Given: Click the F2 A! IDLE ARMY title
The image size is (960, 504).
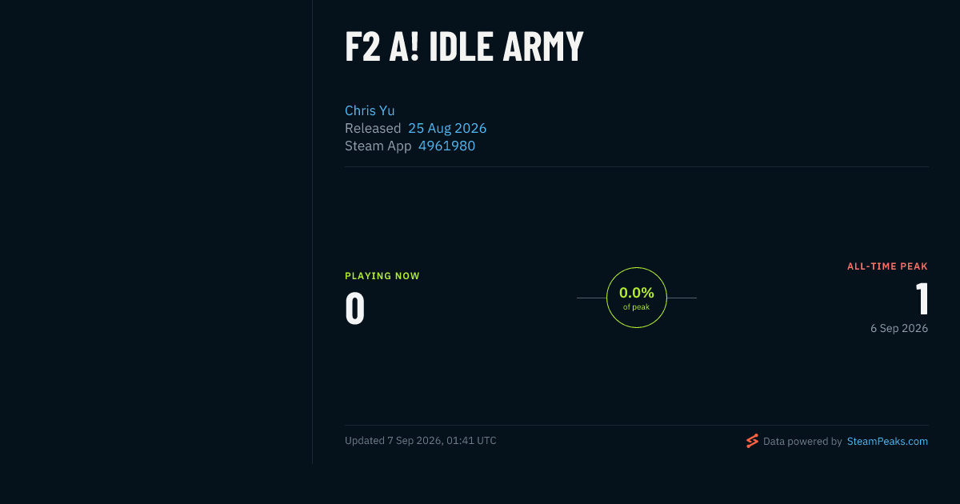Looking at the screenshot, I should [464, 47].
